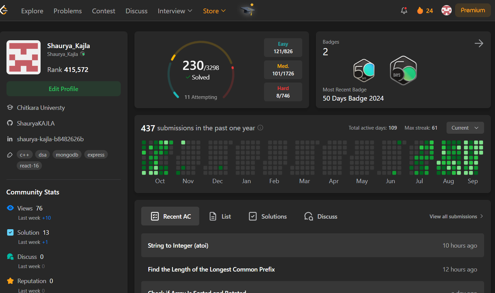Viewport: 495px width, 293px height.
Task: Click the 11 Attempting label
Action: pos(201,97)
